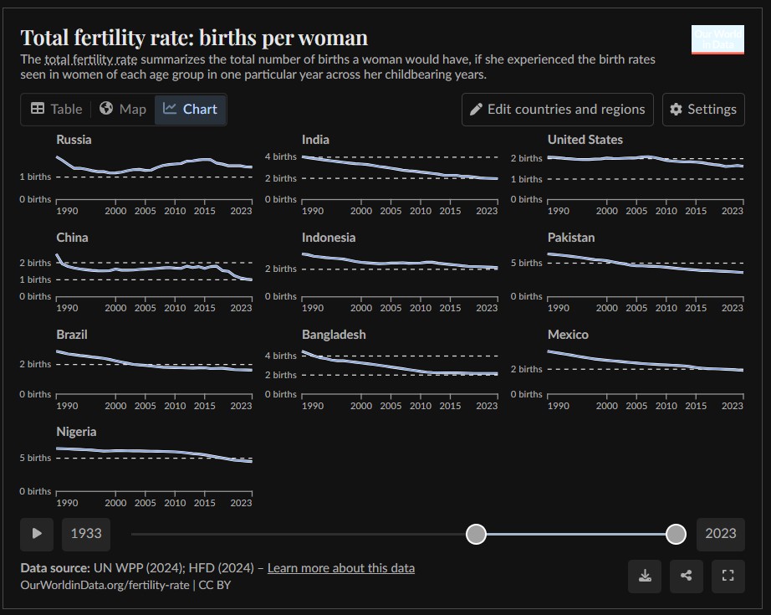Click the 1933 start year label

coord(86,534)
